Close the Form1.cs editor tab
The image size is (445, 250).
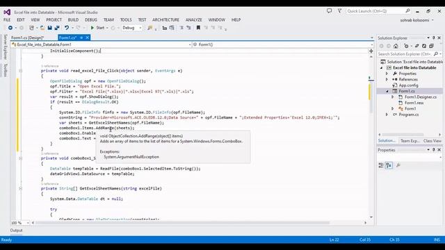click(x=88, y=37)
